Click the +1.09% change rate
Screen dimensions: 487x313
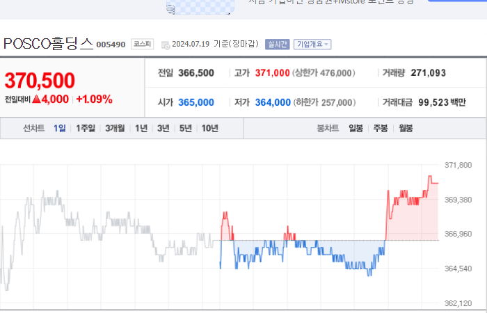coord(94,99)
